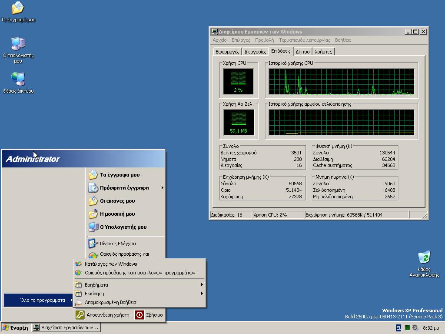Expand Πρόσφατα έγγραφα submenu arrow
The width and height of the screenshot is (445, 334).
coord(163,188)
